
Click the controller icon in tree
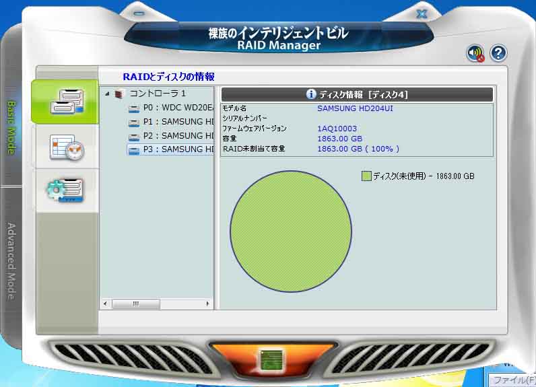coord(119,94)
